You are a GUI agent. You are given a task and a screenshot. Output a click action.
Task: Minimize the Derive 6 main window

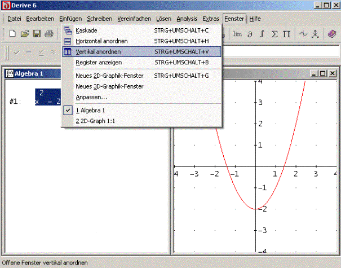317,5
